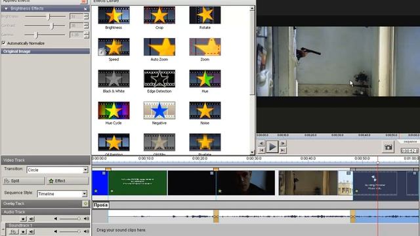Step back one frame in preview
This screenshot has width=420, height=236.
tap(261, 144)
